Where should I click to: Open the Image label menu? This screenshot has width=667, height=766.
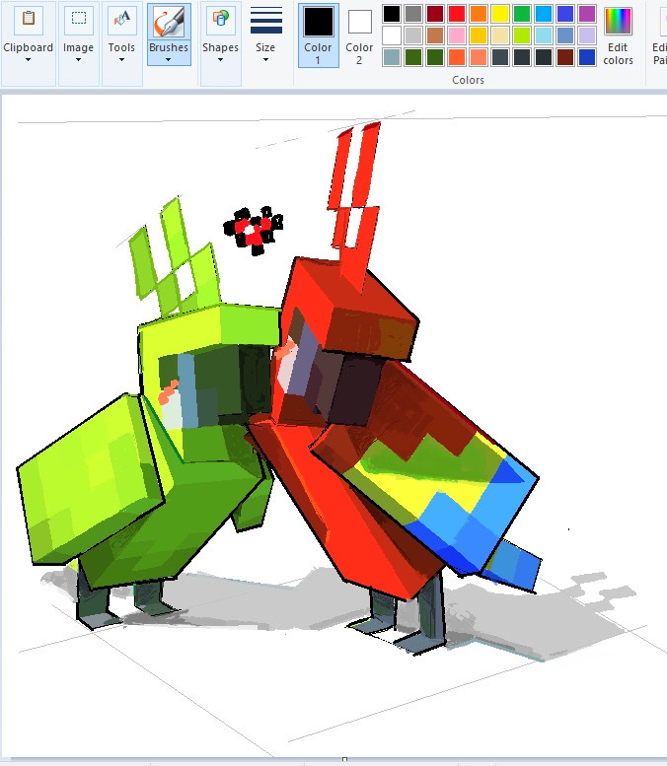78,48
